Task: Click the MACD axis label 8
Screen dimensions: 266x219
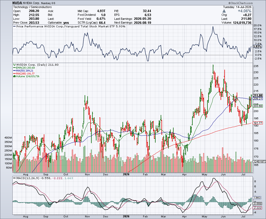Action: click(x=255, y=181)
